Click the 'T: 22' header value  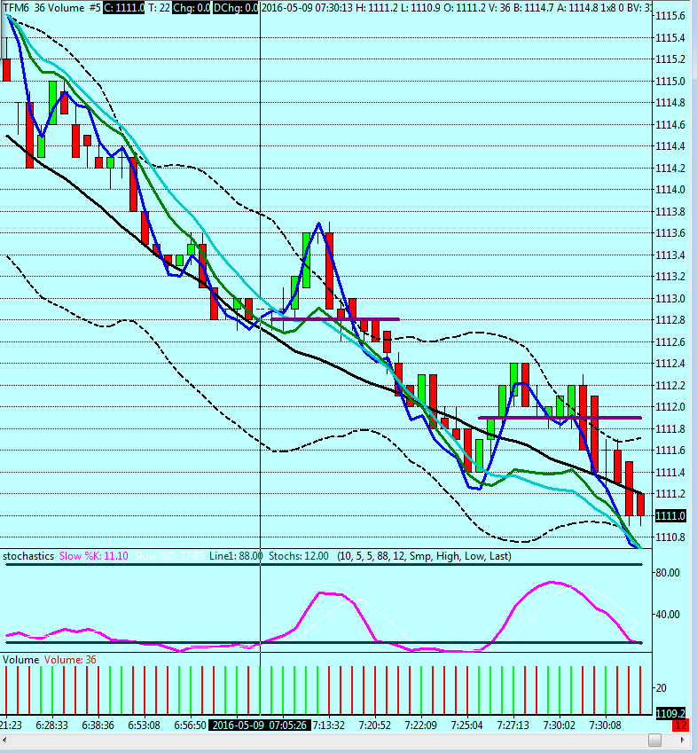click(x=159, y=8)
